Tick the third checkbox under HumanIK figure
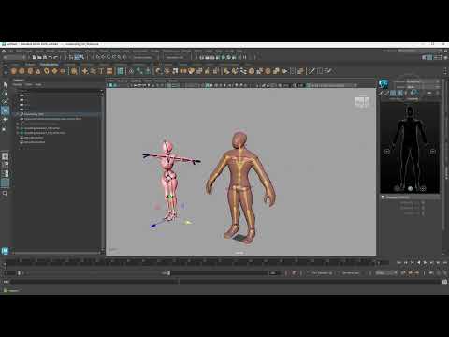 click(423, 213)
